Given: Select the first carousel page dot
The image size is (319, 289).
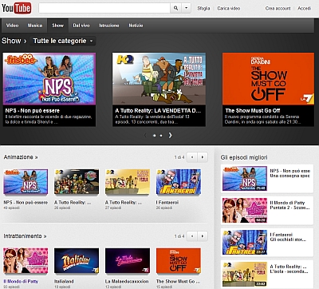Looking at the screenshot, I should 155,136.
